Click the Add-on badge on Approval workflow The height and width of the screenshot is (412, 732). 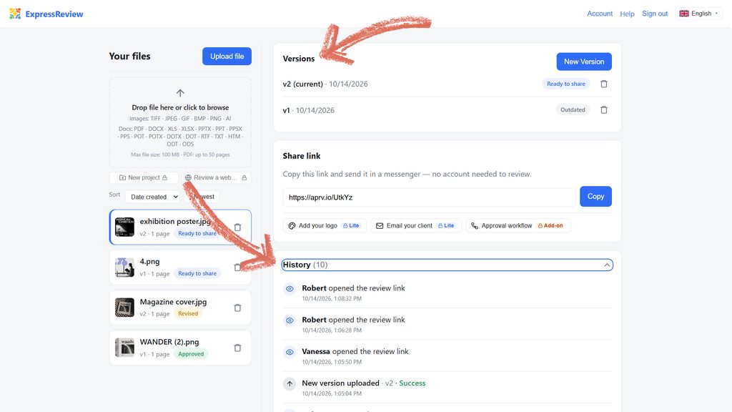coord(550,225)
